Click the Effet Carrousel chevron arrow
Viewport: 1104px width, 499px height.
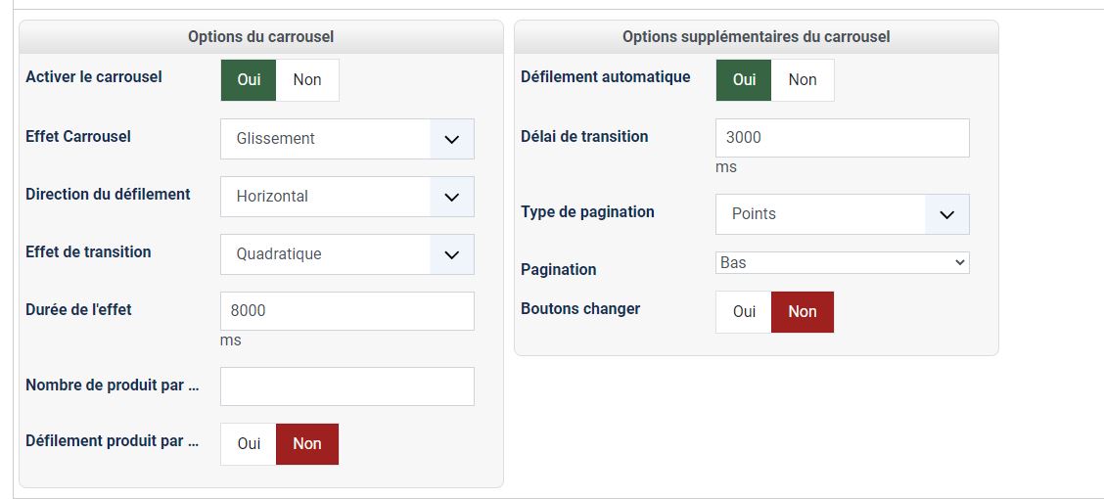coord(452,139)
